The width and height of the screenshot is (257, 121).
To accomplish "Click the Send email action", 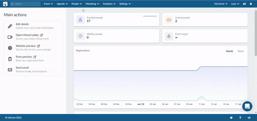I will point(33,70).
